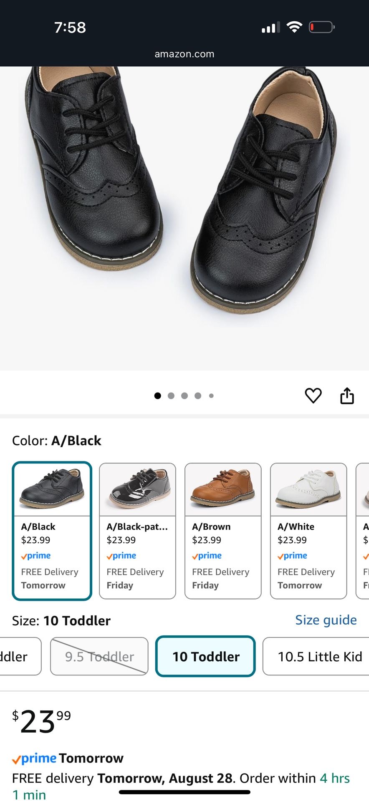Tap the Prime badge under A/Black swatch
Image resolution: width=369 pixels, height=801 pixels.
pyautogui.click(x=36, y=556)
